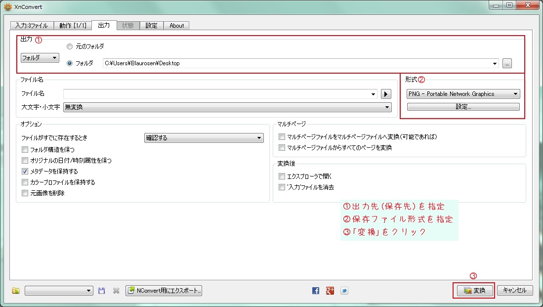Click format 設定... button
This screenshot has height=307, width=543.
463,107
